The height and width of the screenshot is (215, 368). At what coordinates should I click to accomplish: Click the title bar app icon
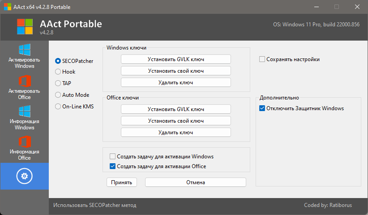pyautogui.click(x=8, y=7)
